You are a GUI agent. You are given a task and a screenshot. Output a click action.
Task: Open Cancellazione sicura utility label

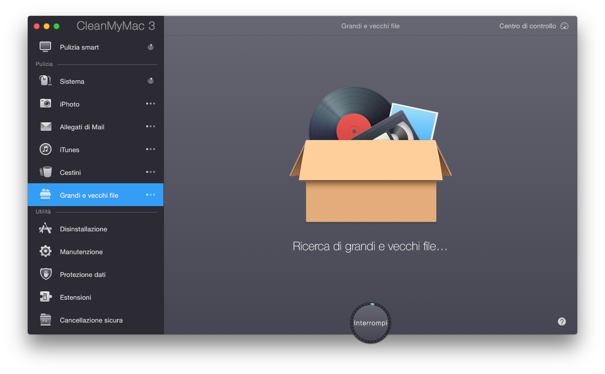(91, 320)
